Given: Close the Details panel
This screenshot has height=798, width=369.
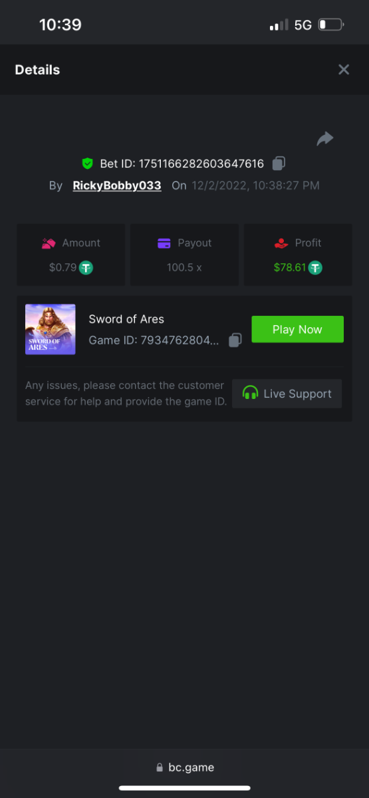Looking at the screenshot, I should pos(344,70).
